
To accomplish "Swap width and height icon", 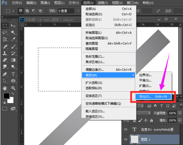I will pyautogui.click(x=158, y=11).
